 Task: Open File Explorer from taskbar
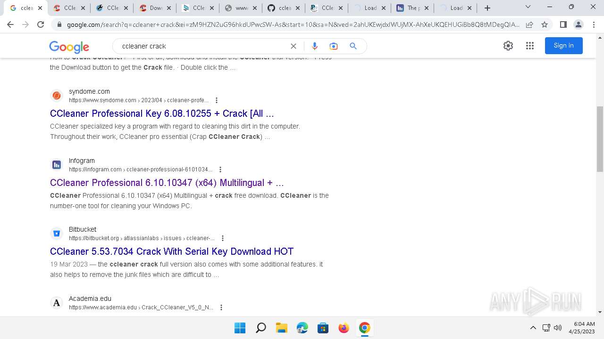[x=281, y=328]
